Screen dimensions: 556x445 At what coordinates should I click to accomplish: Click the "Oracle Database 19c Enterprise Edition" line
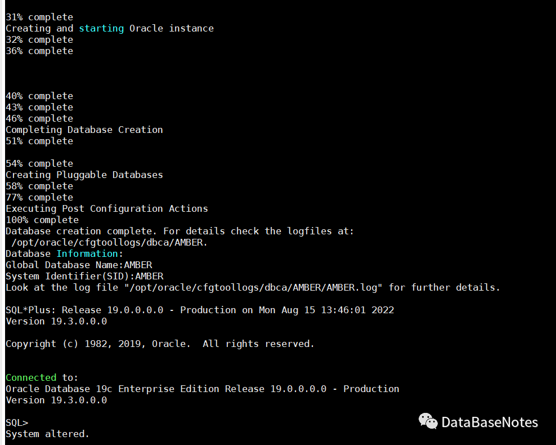coord(203,389)
